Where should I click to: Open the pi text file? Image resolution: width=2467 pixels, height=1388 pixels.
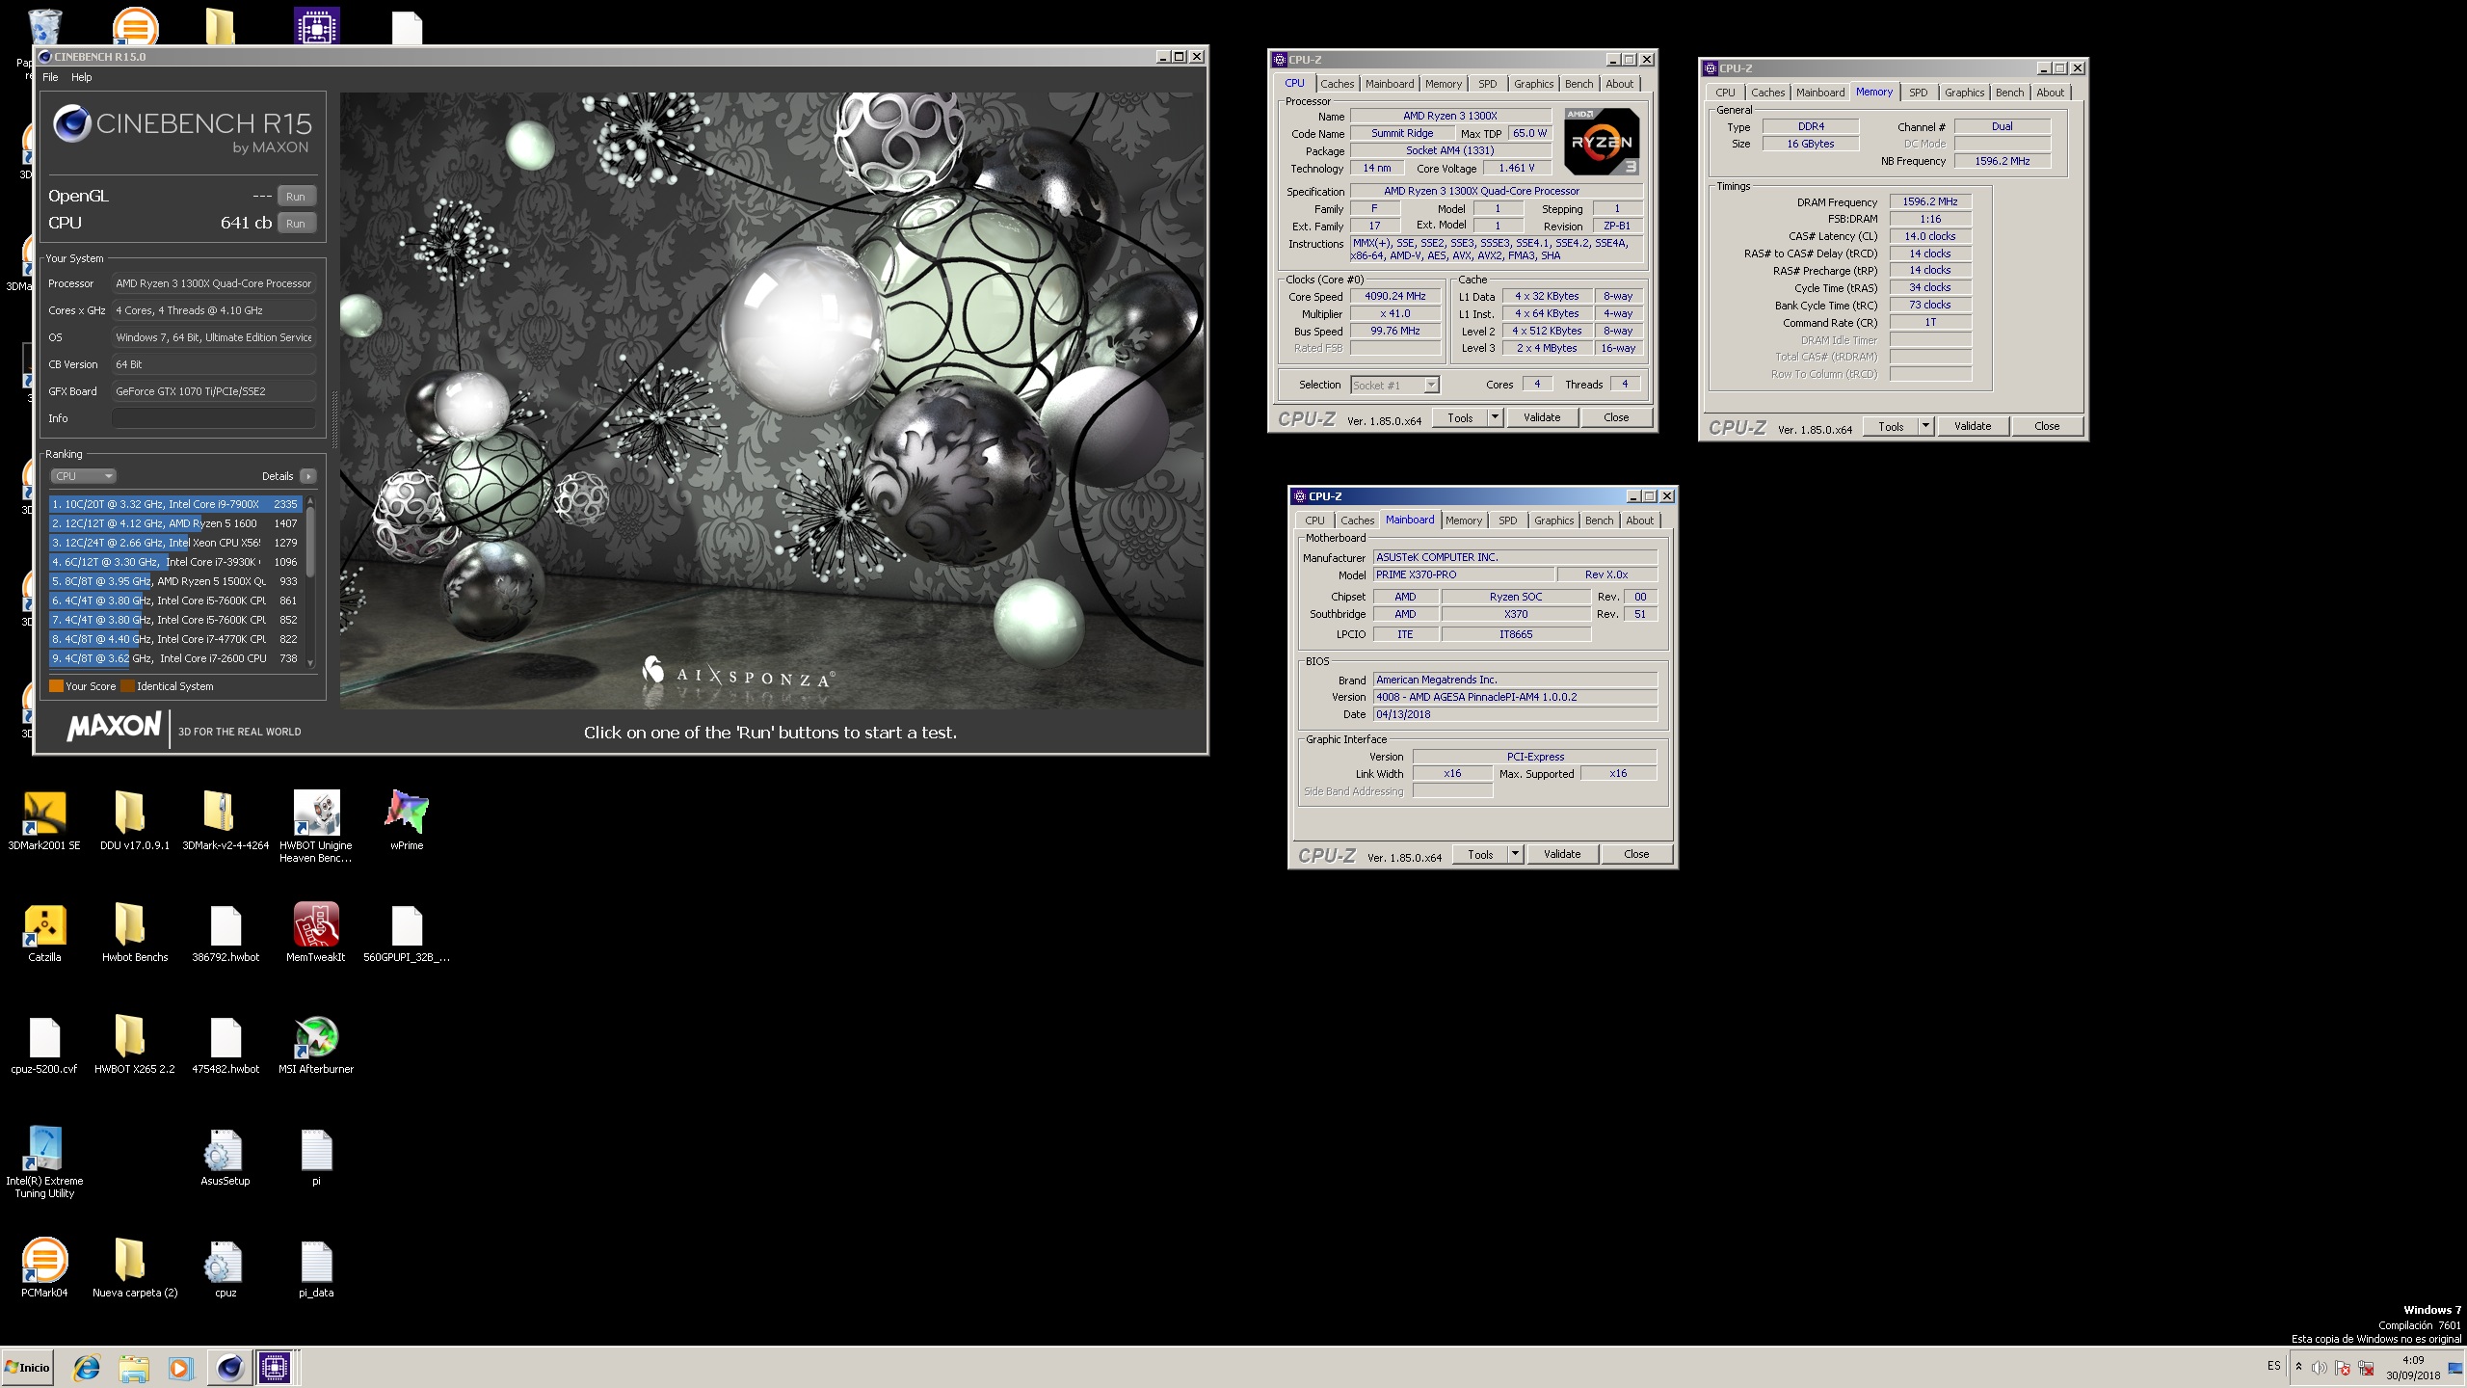coord(316,1156)
